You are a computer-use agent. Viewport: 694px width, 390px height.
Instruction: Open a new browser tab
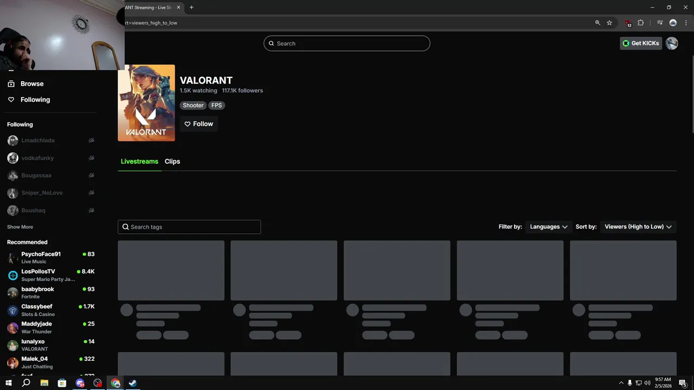point(191,8)
